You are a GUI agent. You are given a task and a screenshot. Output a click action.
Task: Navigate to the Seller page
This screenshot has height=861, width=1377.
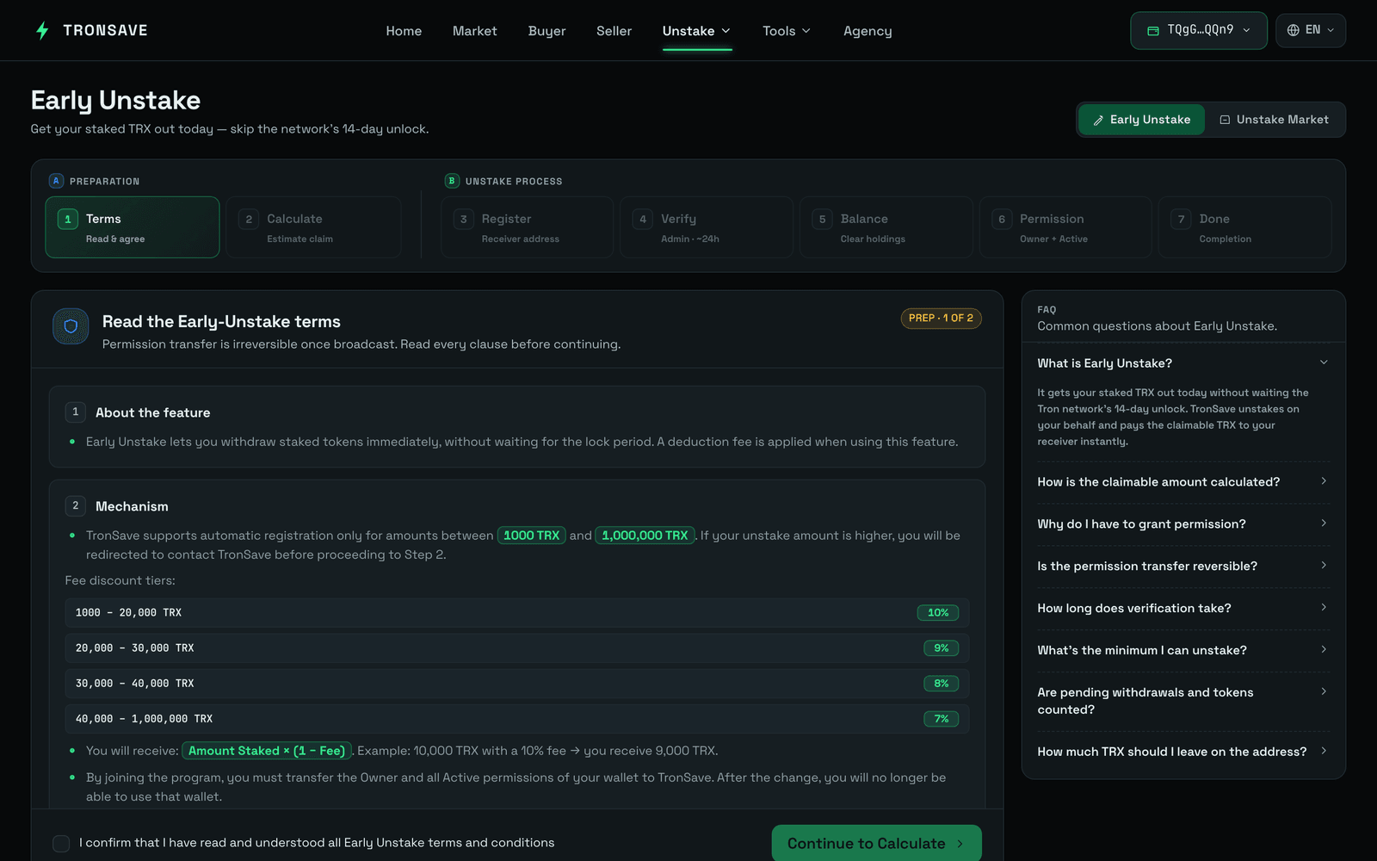pos(614,31)
